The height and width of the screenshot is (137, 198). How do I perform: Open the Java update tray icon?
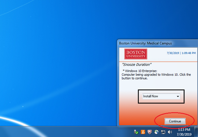pyautogui.click(x=143, y=132)
